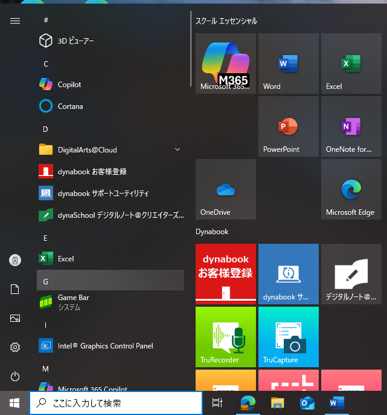Select Intel Graphics Control Panel in the app list
387x415 pixels.
click(105, 346)
